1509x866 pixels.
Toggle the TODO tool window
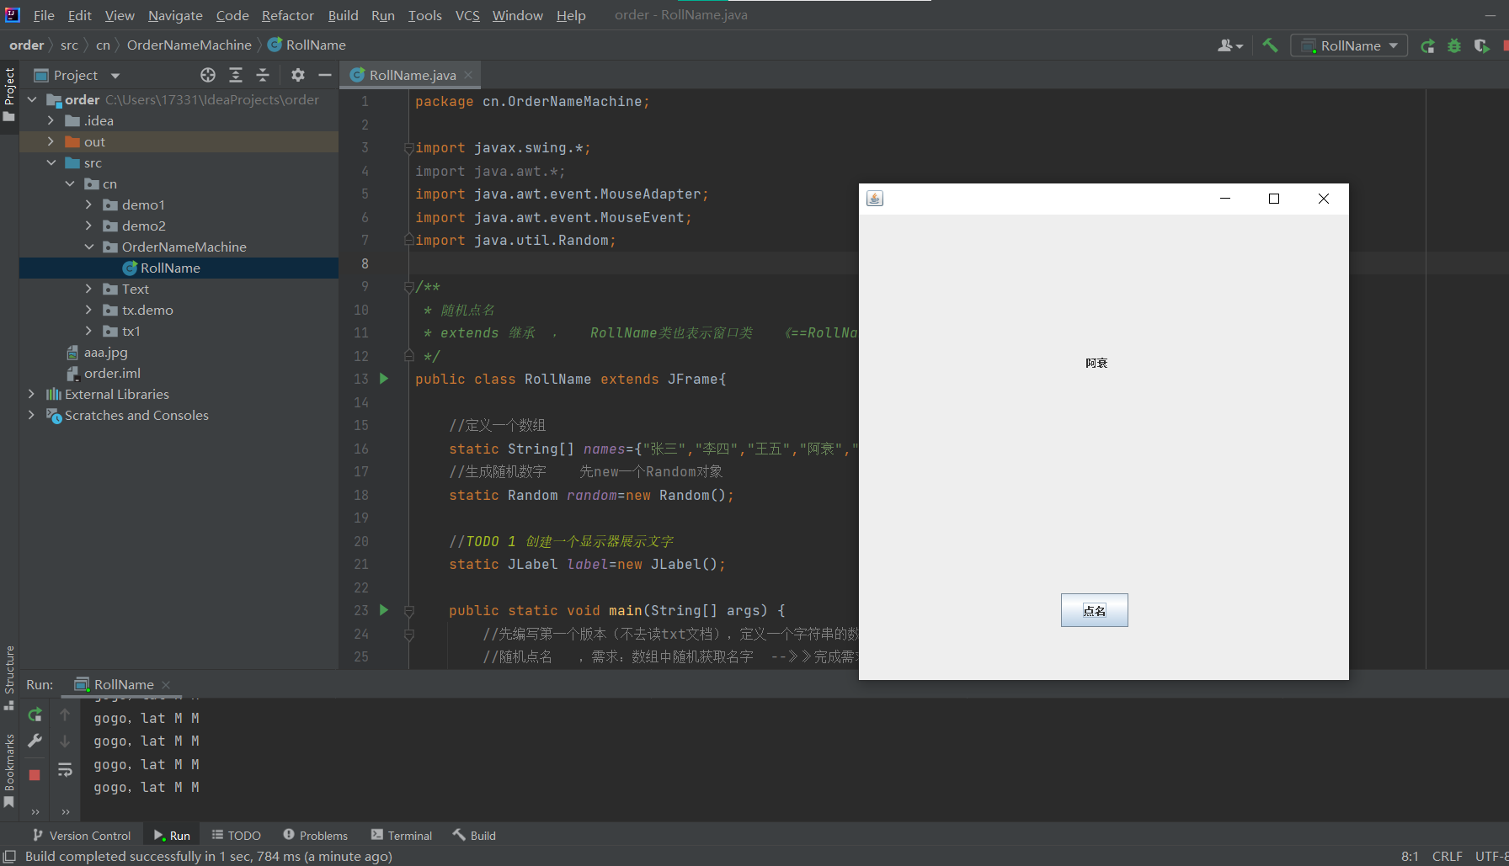point(236,835)
